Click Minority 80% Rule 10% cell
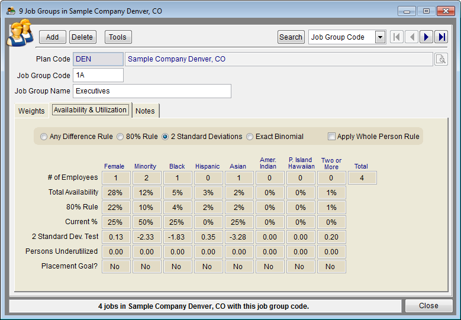This screenshot has width=461, height=320. point(147,208)
